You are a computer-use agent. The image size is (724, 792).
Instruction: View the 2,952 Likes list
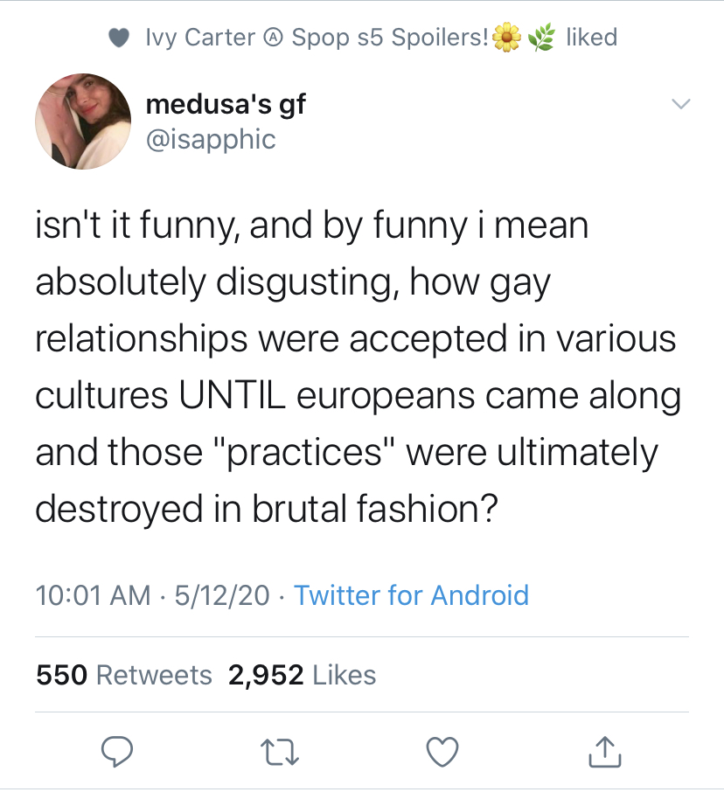tap(303, 675)
